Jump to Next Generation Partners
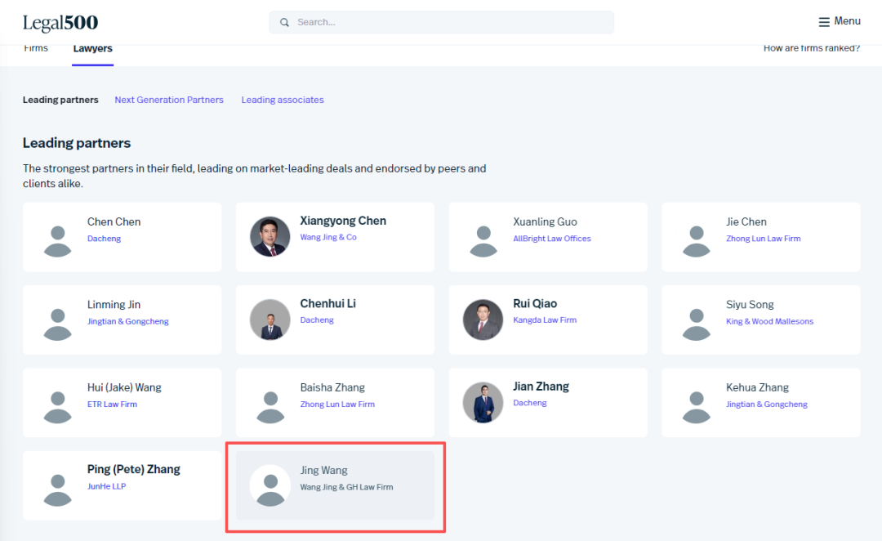Screen dimensions: 882x541 [x=169, y=100]
